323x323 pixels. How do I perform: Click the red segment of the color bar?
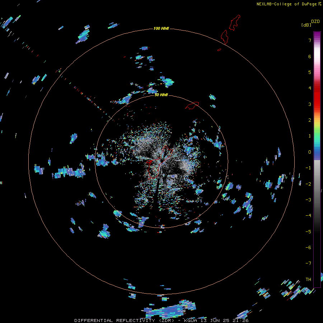tap(317, 97)
